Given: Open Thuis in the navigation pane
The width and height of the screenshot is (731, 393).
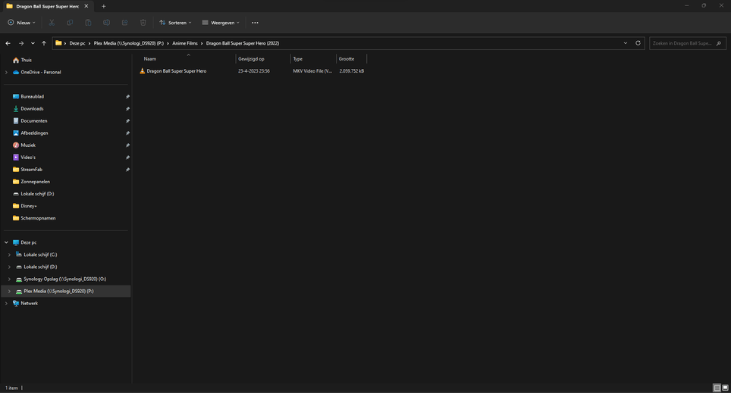Looking at the screenshot, I should (26, 60).
